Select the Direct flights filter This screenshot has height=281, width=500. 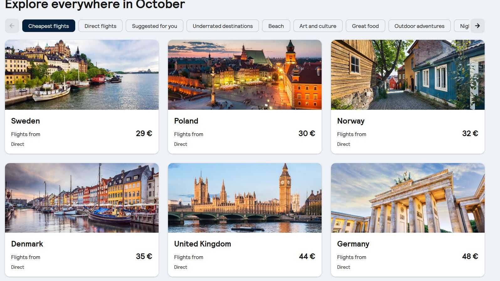click(x=100, y=26)
